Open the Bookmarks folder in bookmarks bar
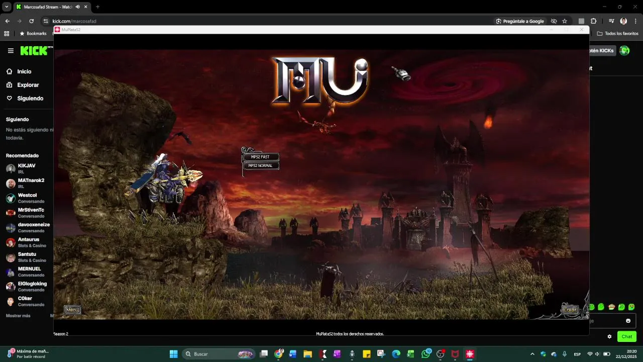 click(x=33, y=34)
